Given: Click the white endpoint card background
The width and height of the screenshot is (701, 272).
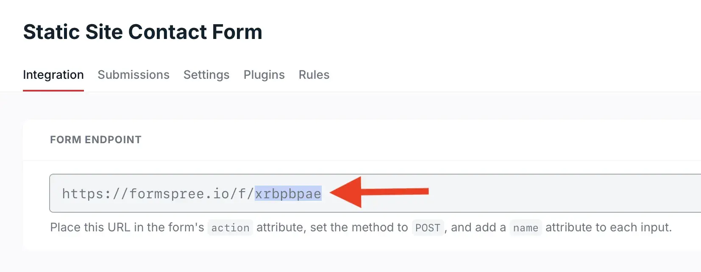Looking at the screenshot, I should pyautogui.click(x=551, y=140).
